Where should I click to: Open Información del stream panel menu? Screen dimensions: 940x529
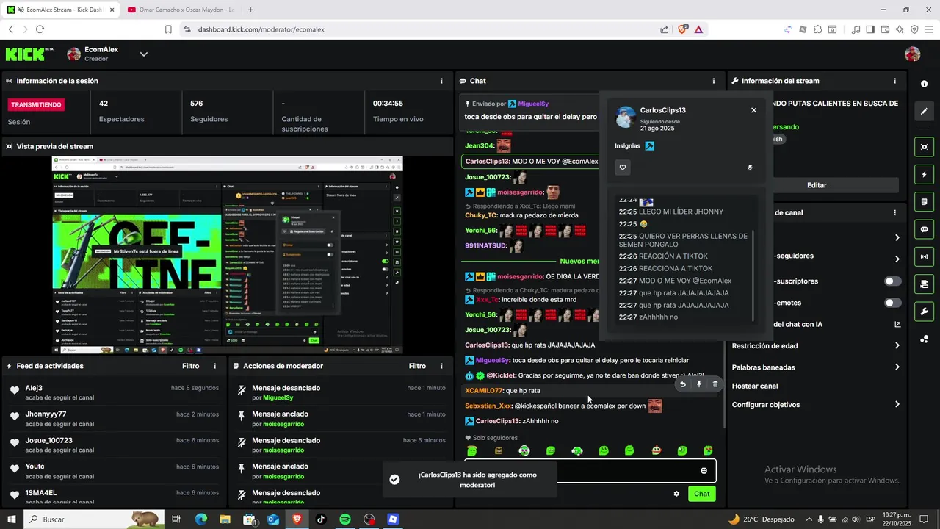894,81
